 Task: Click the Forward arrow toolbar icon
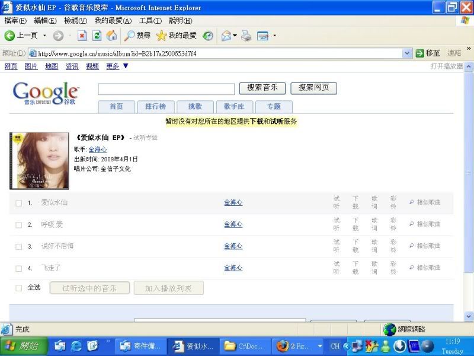tap(58, 36)
